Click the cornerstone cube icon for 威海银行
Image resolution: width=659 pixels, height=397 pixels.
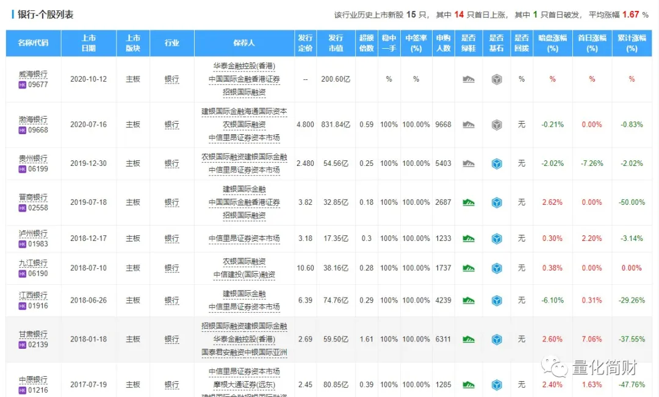497,79
